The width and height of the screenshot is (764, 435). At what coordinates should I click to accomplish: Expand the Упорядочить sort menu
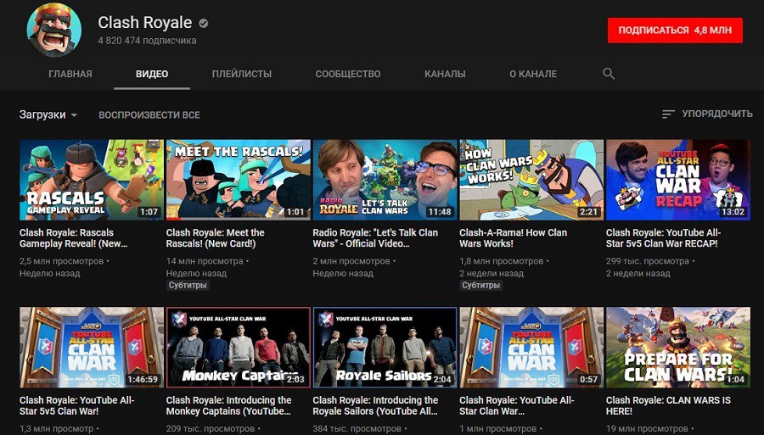pyautogui.click(x=707, y=114)
